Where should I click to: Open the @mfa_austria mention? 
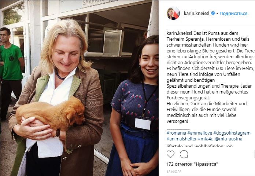point(229,139)
